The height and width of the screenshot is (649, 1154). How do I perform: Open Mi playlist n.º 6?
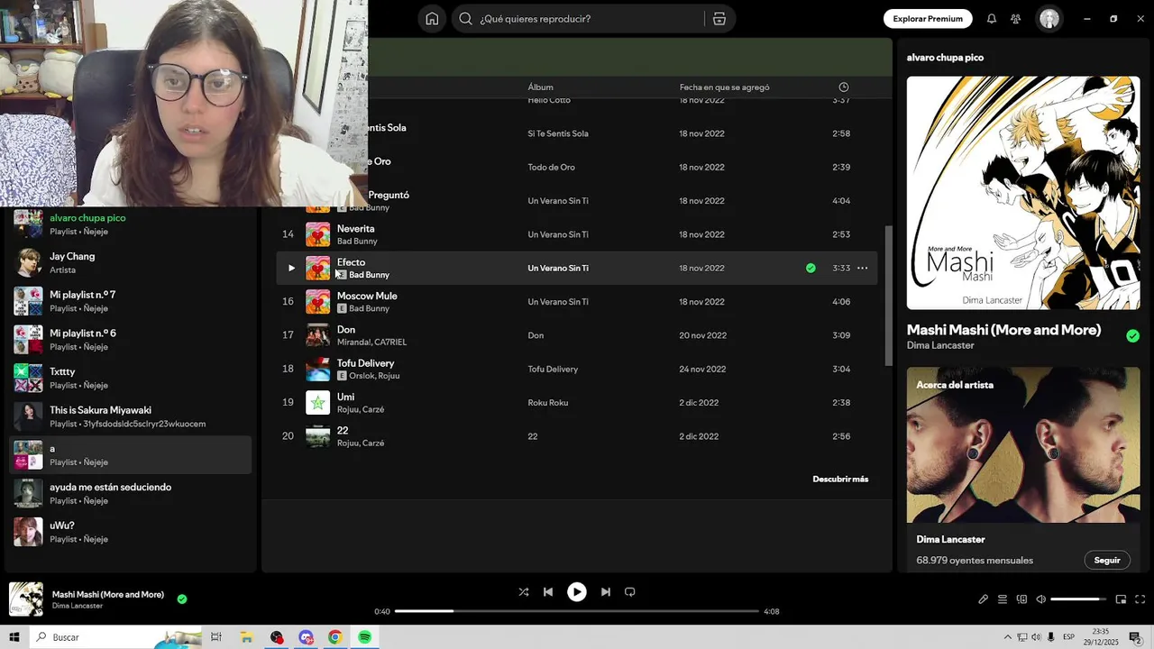click(x=131, y=340)
